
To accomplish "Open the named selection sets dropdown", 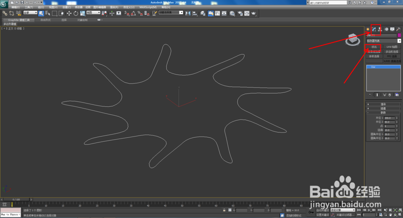I will click(171, 12).
